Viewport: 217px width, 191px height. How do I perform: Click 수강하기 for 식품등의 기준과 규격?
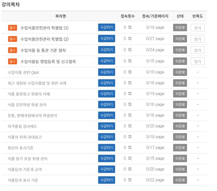(x=107, y=169)
